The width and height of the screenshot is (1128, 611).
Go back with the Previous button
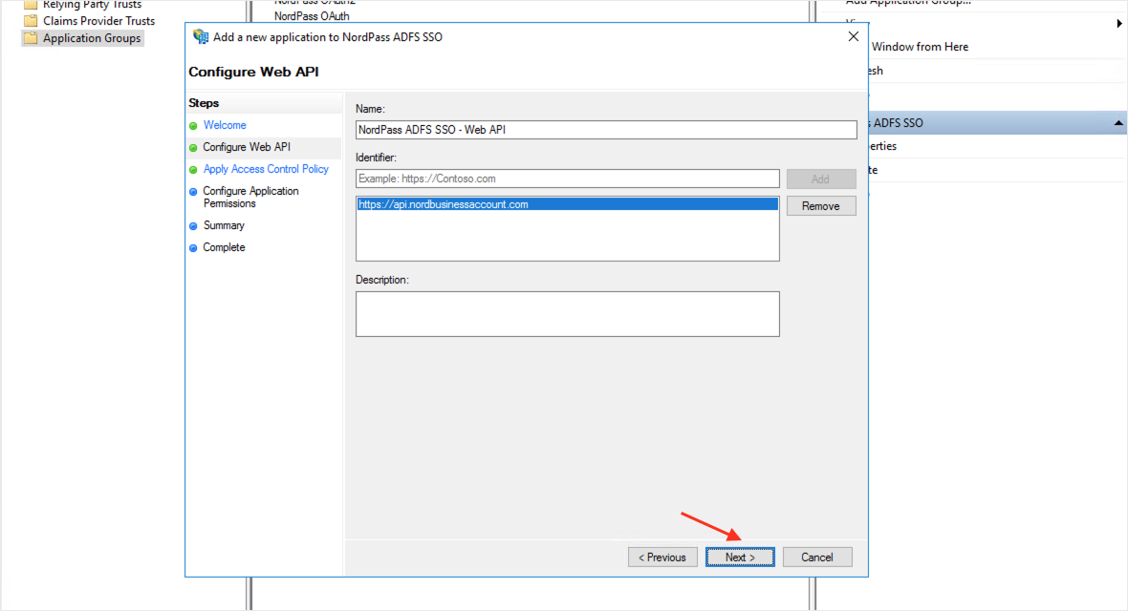point(662,558)
